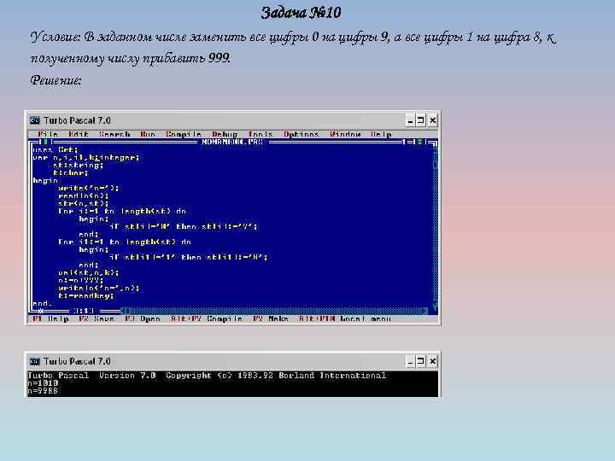Click the NONAME00.PAS editor title
The image size is (615, 461).
232,142
